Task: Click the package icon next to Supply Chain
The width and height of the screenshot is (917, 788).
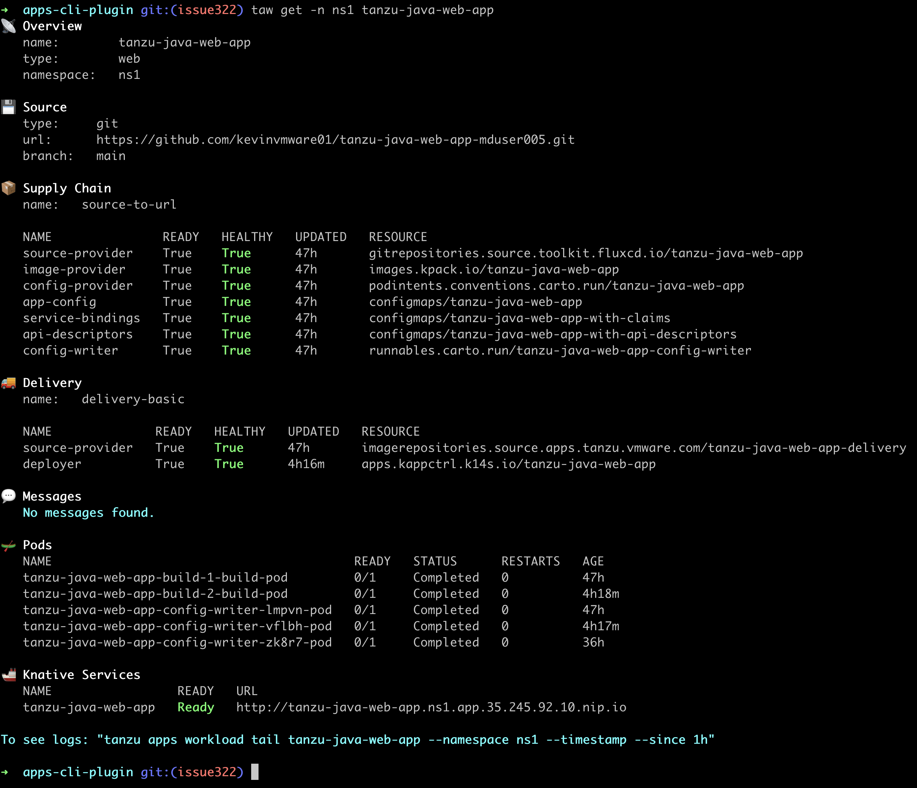Action: 9,187
